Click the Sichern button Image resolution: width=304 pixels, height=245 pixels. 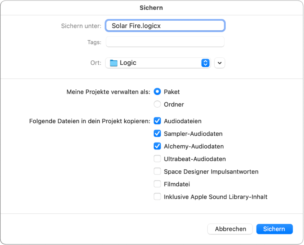(274, 229)
